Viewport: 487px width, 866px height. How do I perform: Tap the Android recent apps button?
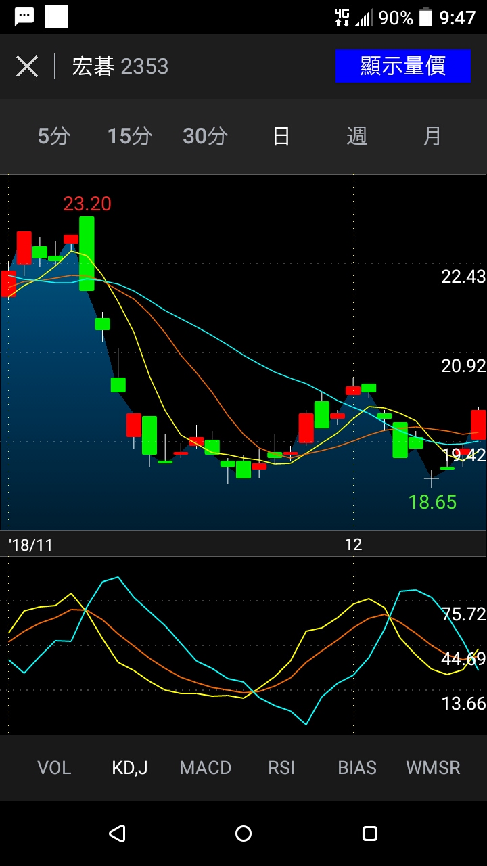click(369, 834)
